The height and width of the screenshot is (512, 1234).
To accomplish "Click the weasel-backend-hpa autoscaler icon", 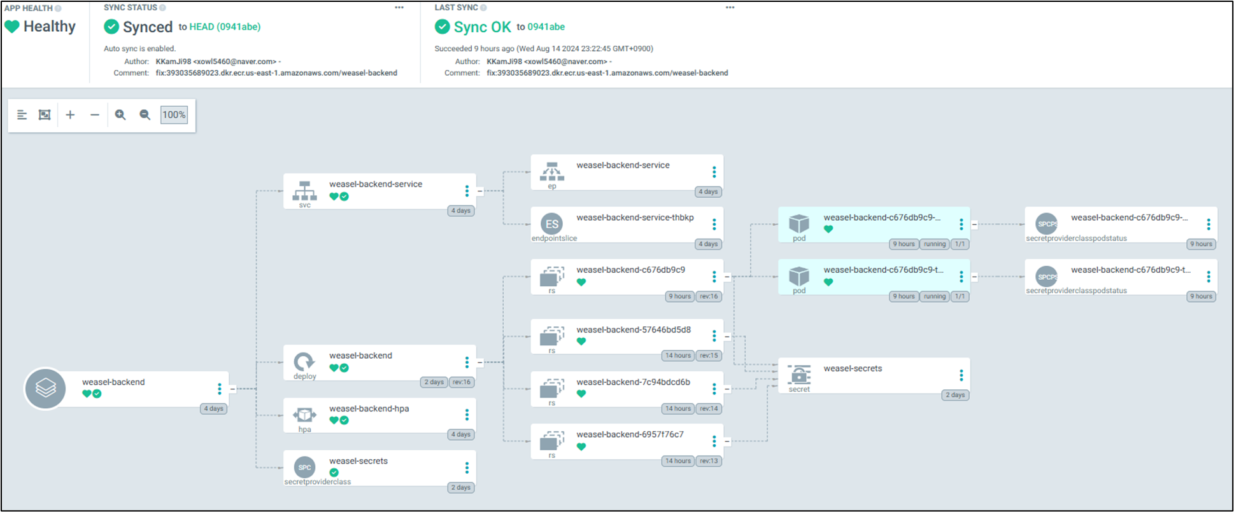I will pyautogui.click(x=304, y=415).
